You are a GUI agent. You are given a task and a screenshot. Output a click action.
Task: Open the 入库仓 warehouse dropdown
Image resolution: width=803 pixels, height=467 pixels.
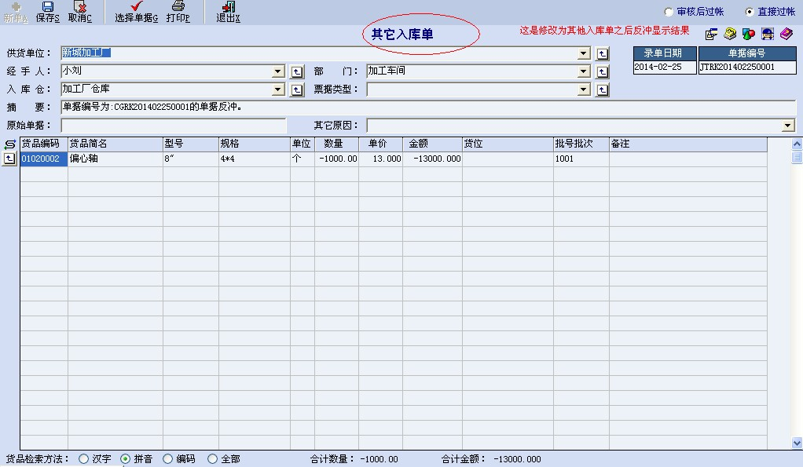pyautogui.click(x=278, y=89)
